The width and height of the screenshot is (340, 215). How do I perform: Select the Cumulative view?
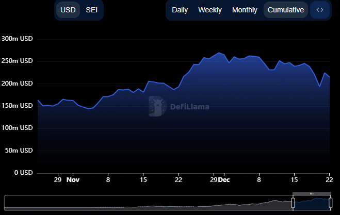[x=286, y=10]
